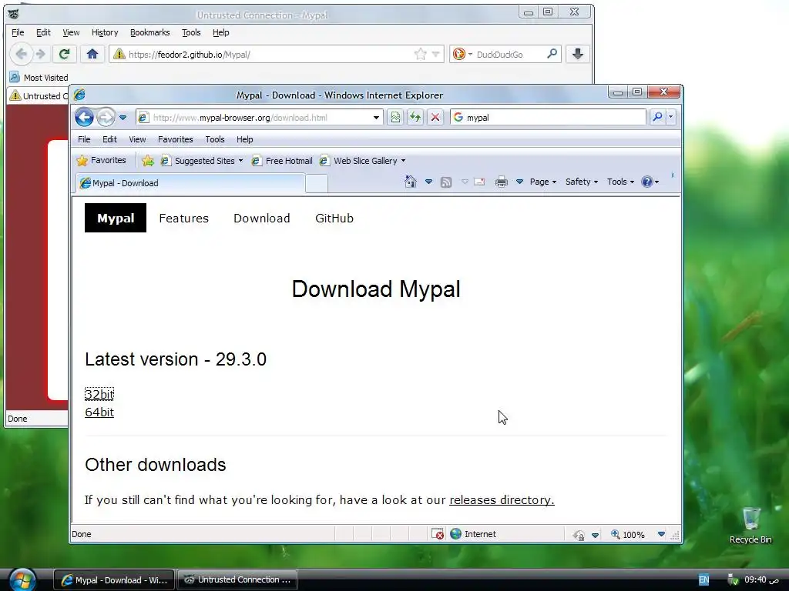The image size is (789, 591).
Task: Click the Reload icon in Mypal window
Action: (64, 54)
